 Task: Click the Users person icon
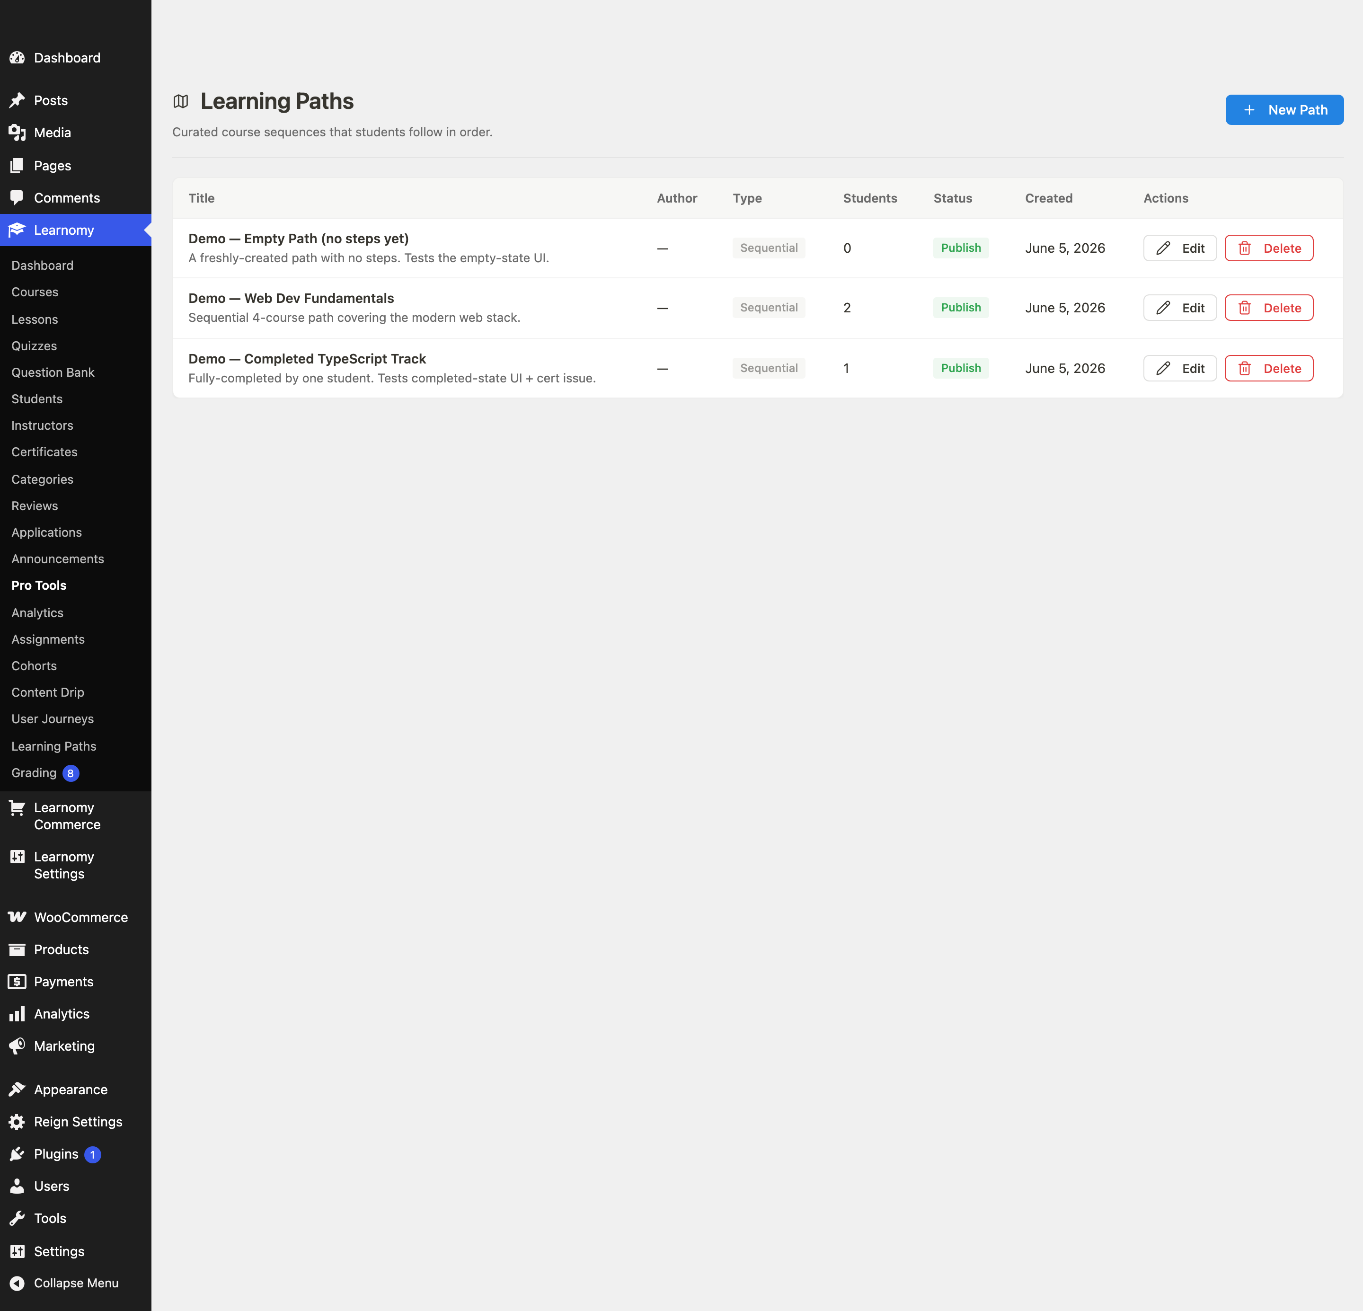(18, 1186)
